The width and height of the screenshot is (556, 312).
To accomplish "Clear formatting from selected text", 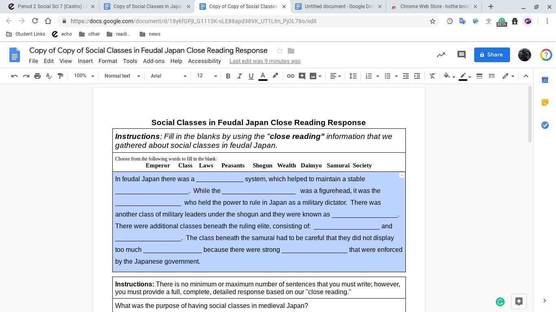I will (432, 76).
